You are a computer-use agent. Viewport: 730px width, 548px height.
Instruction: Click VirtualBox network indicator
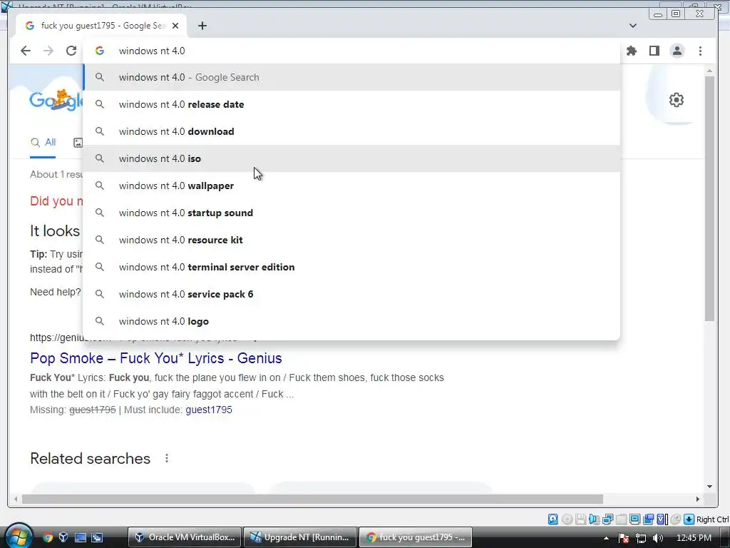pyautogui.click(x=607, y=519)
